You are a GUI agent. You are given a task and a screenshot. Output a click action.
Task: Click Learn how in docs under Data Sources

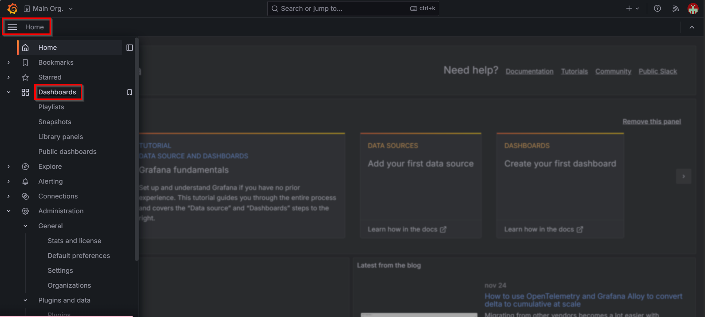click(x=407, y=229)
